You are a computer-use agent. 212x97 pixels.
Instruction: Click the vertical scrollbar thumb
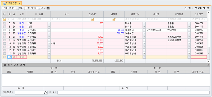click(209, 53)
